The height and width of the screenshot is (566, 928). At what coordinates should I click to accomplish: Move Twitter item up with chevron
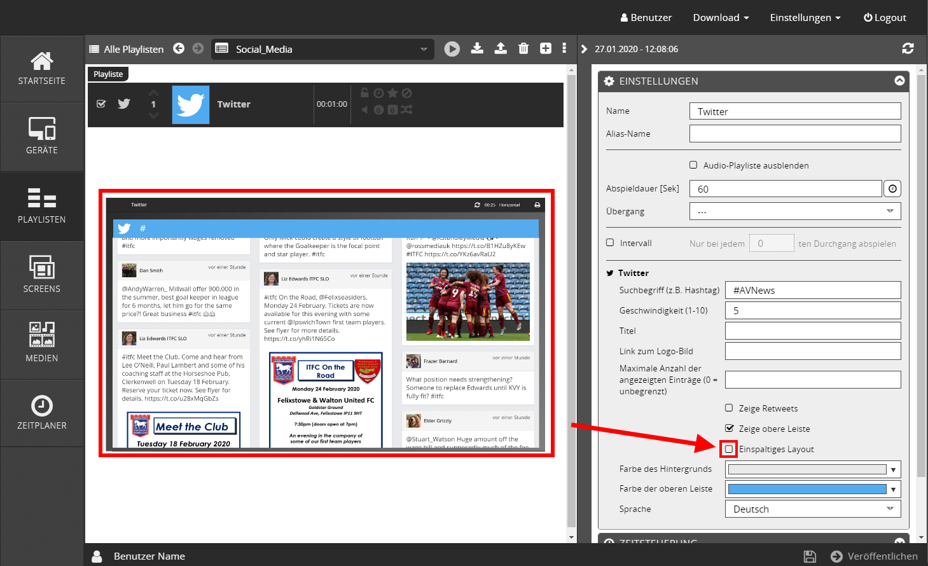coord(153,93)
